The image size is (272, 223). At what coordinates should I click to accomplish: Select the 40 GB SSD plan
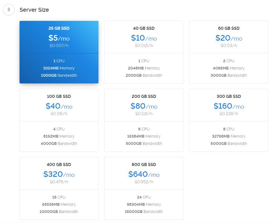144,52
